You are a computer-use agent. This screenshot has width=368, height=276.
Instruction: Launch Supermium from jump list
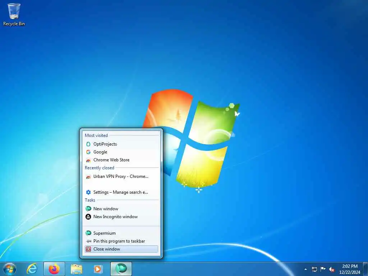click(x=121, y=233)
